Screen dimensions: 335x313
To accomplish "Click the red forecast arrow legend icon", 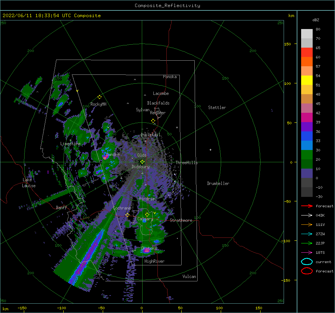I will (x=307, y=206).
